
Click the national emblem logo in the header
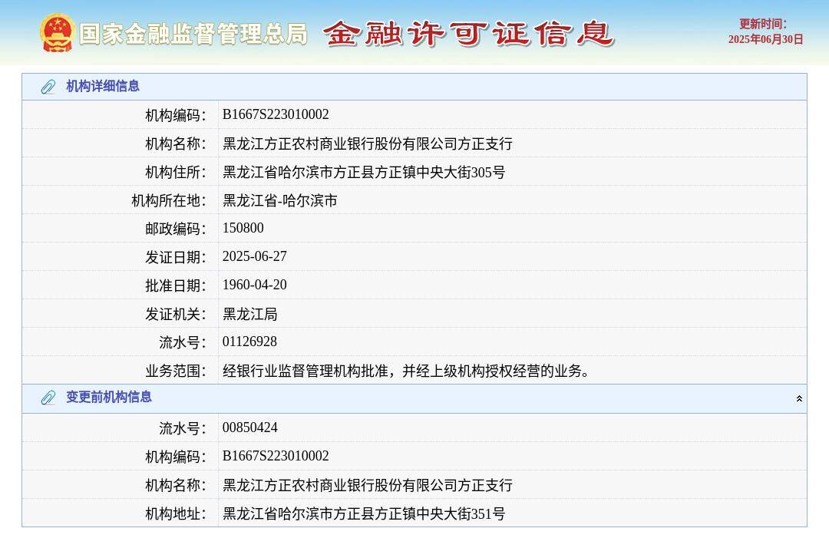click(57, 33)
